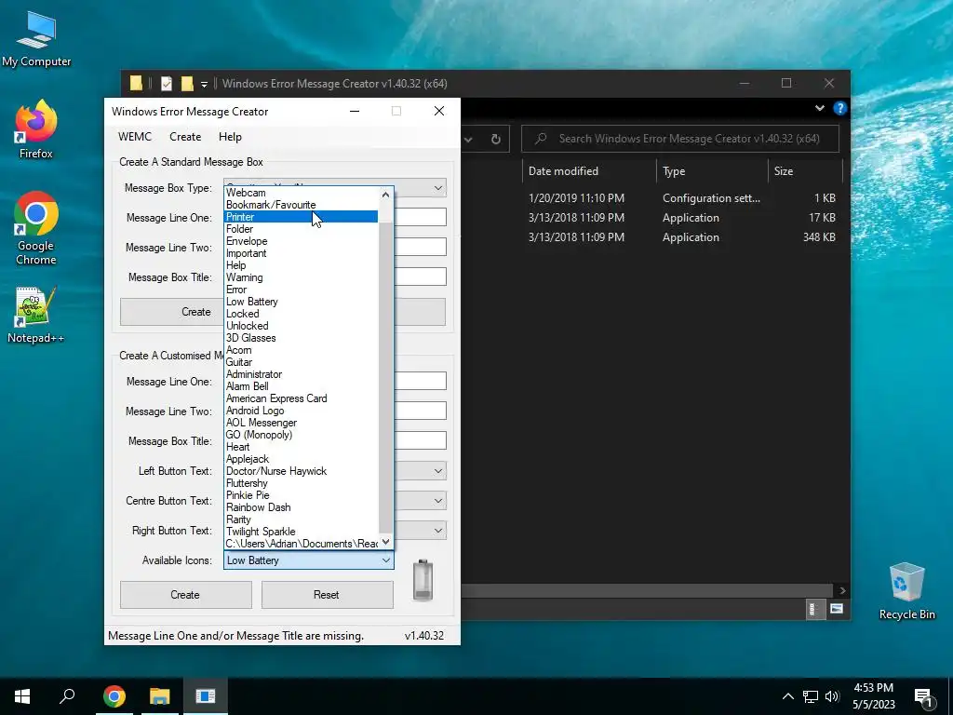Open the Explorer address history dropdown

click(x=468, y=140)
